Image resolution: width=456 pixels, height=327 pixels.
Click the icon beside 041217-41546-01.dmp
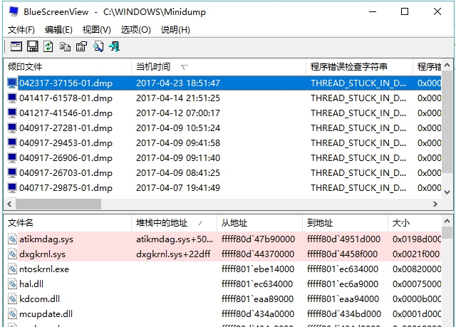[12, 113]
